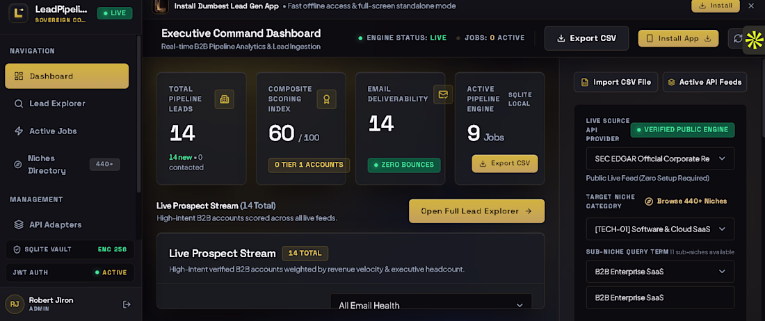Click the 14 TOTAL badge in Live Prospect Stream
Screen dimensions: 765x321
[x=305, y=254]
